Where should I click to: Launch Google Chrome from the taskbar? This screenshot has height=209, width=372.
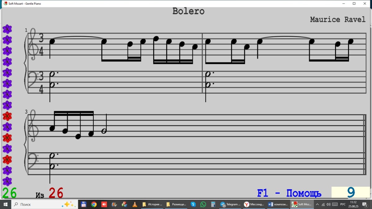pyautogui.click(x=94, y=204)
